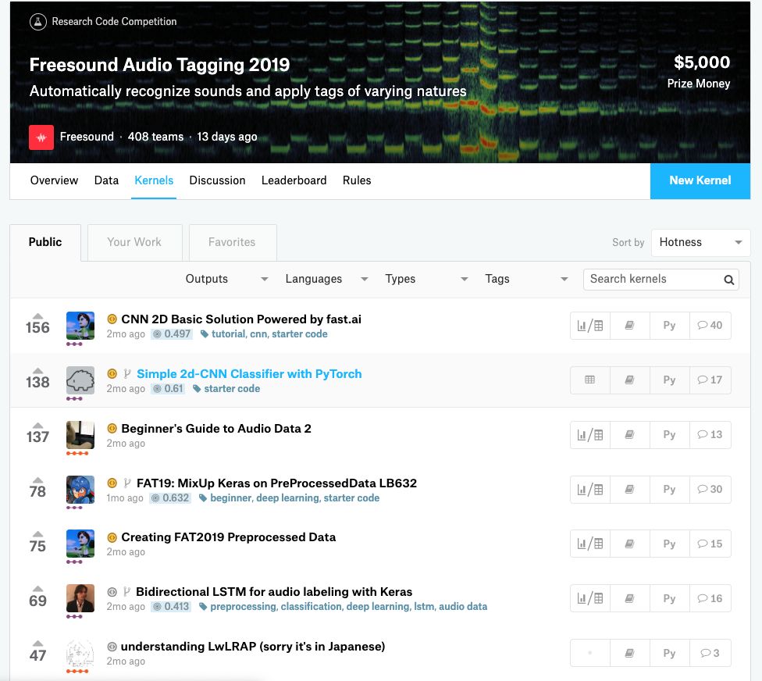Image resolution: width=762 pixels, height=681 pixels.
Task: Open author avatar for Bidirectional LSTM kernel
Action: tap(80, 598)
